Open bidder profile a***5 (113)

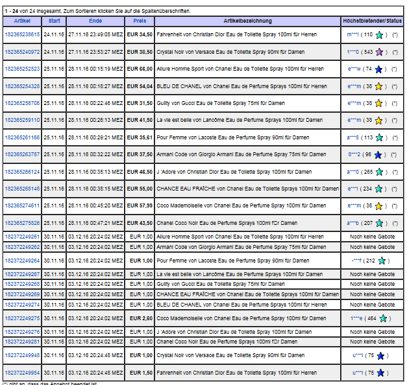352,137
